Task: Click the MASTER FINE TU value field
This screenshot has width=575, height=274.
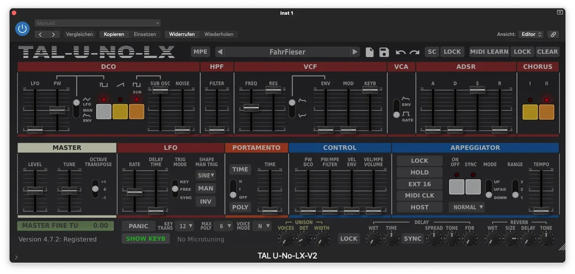Action: point(66,226)
